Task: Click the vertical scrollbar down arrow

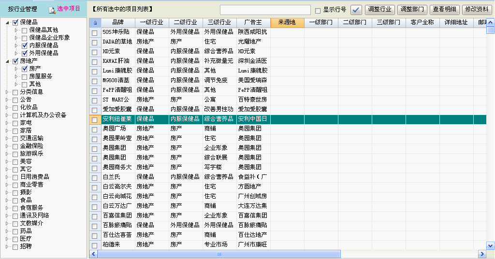Action: 490,245
